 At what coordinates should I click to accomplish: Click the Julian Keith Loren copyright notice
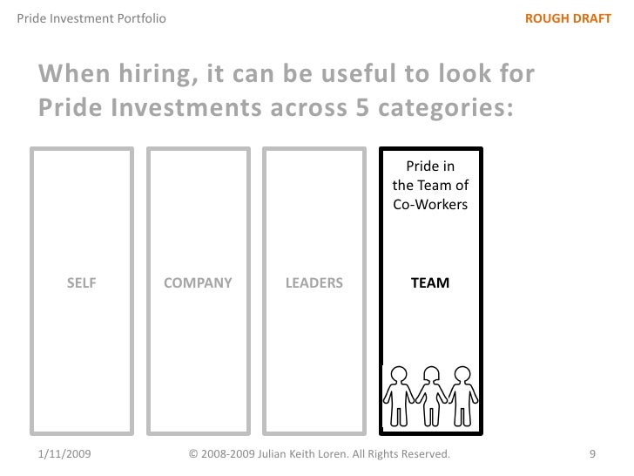(x=320, y=453)
